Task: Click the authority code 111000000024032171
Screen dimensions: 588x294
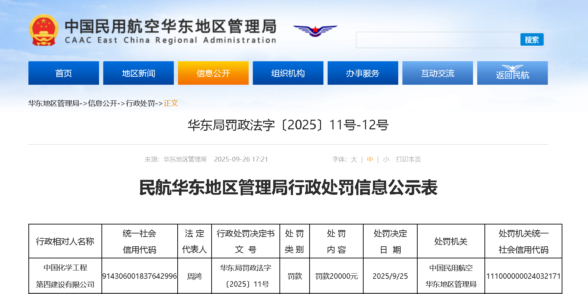Action: pos(523,276)
